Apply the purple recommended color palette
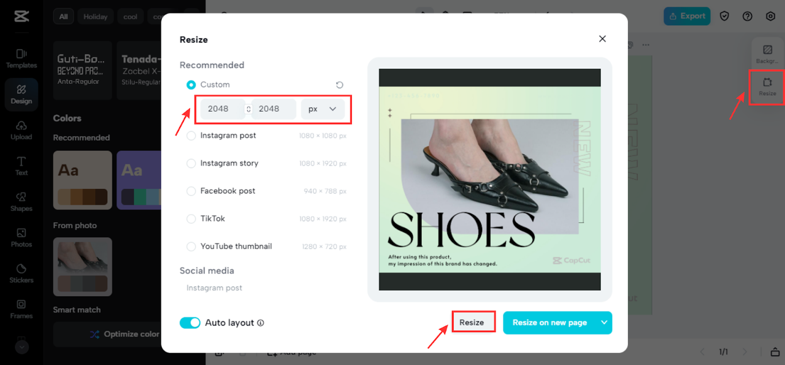785x365 pixels. click(139, 180)
